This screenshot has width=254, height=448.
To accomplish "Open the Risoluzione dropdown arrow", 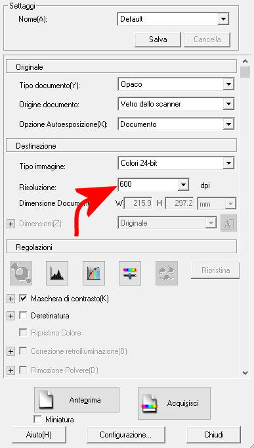I will 183,185.
